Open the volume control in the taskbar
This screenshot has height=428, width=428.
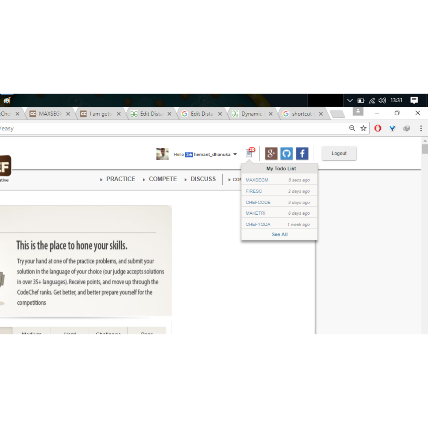(382, 100)
